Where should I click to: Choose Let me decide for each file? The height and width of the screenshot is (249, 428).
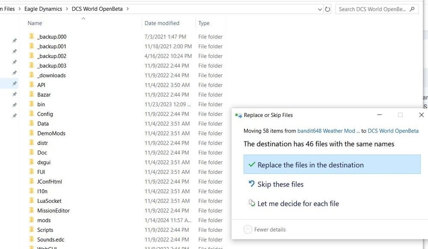tap(298, 204)
